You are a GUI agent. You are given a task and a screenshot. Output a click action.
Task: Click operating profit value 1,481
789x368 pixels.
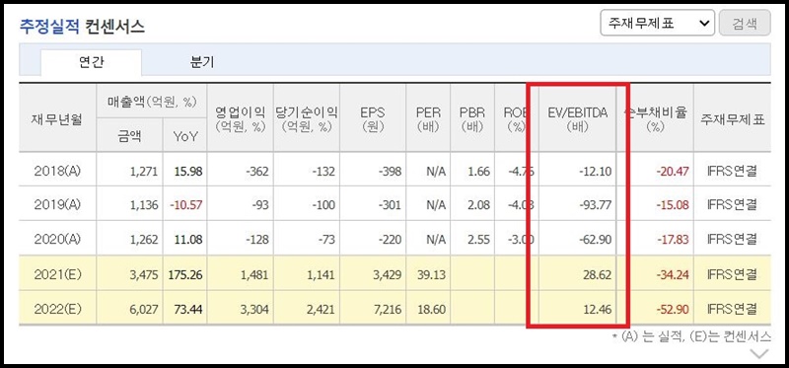[255, 275]
